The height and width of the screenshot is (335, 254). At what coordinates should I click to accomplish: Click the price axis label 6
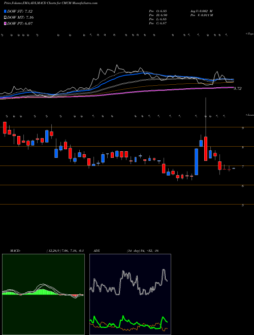[243, 186]
